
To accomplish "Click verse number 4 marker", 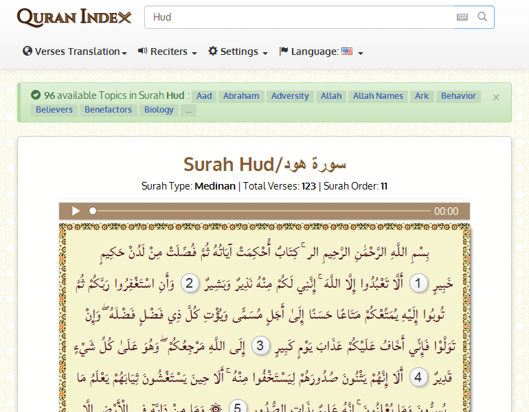I will click(418, 378).
